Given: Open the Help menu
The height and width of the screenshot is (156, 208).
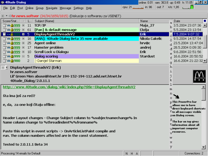Looking at the screenshot, I should click(x=89, y=8).
